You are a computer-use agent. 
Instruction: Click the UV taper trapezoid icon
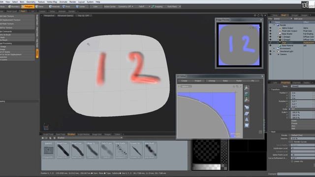[x=247, y=119]
